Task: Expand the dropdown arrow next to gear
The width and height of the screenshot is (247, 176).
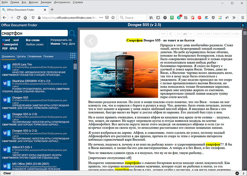Action: pyautogui.click(x=243, y=173)
